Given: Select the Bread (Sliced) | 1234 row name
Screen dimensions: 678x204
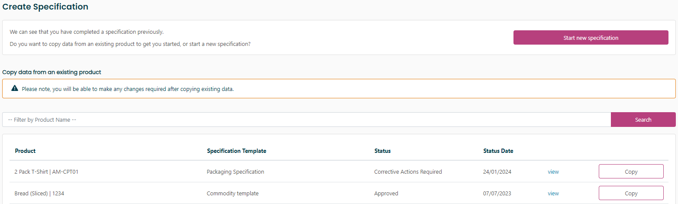Looking at the screenshot, I should click(x=39, y=193).
